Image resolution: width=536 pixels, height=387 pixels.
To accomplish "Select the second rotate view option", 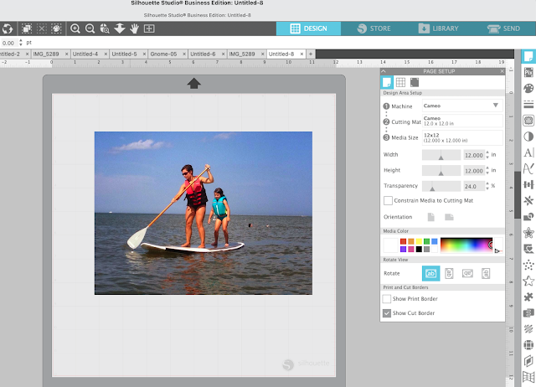I will (x=449, y=274).
